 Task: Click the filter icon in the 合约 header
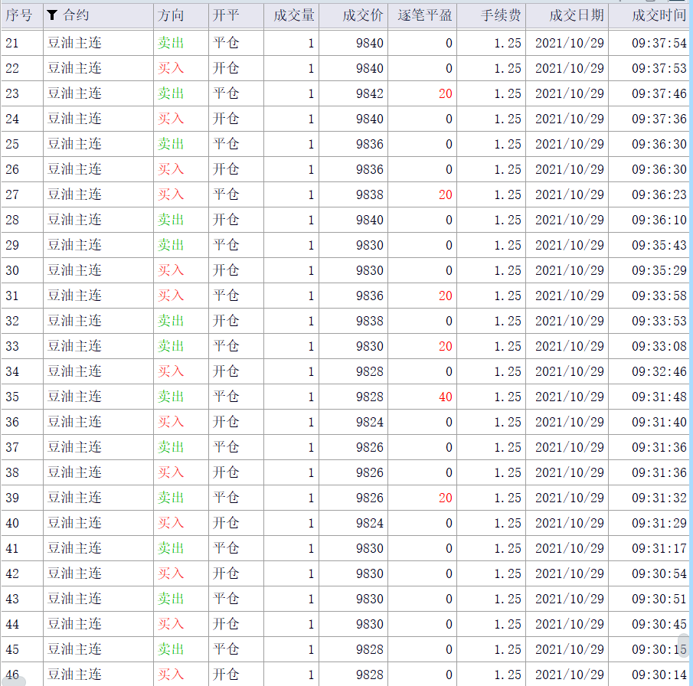(x=52, y=15)
